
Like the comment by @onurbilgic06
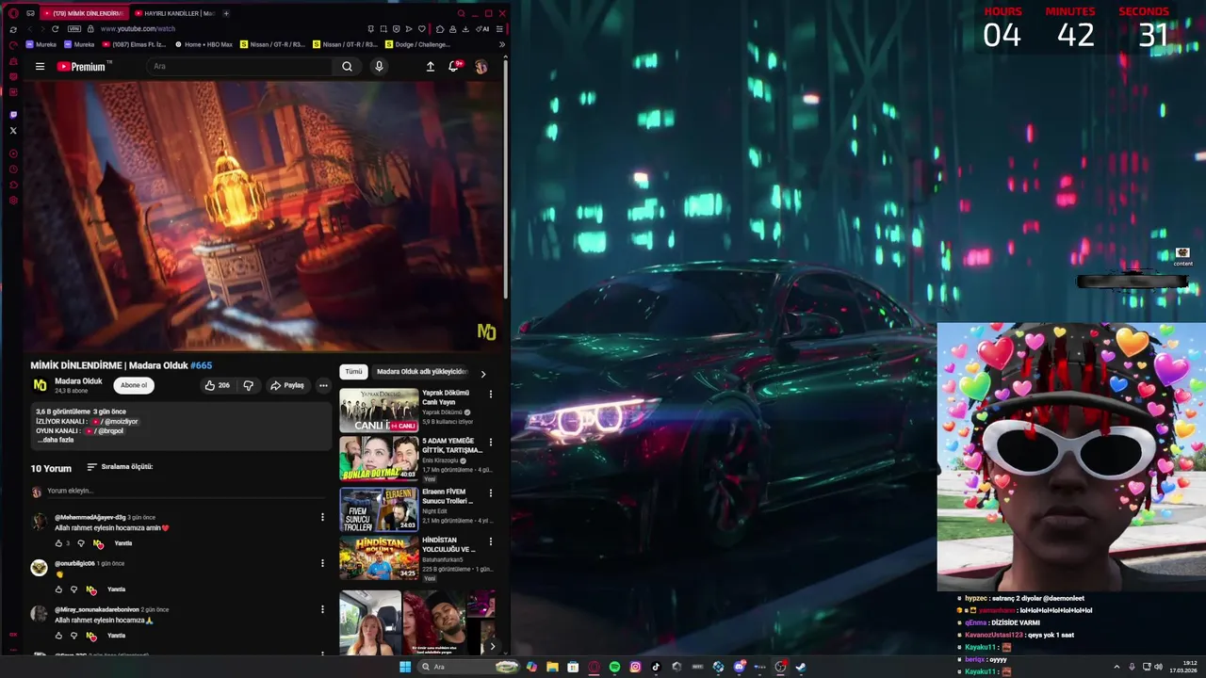coord(58,589)
